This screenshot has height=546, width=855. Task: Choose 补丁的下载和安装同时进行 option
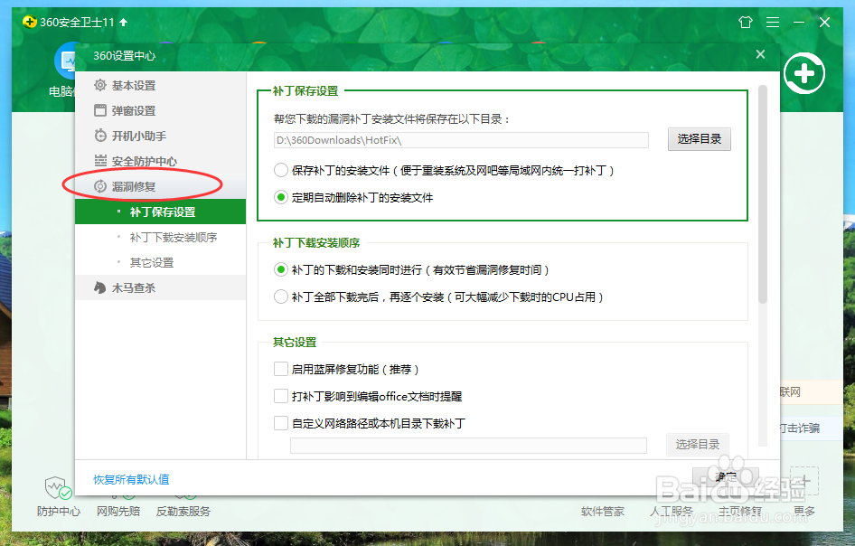click(x=281, y=269)
